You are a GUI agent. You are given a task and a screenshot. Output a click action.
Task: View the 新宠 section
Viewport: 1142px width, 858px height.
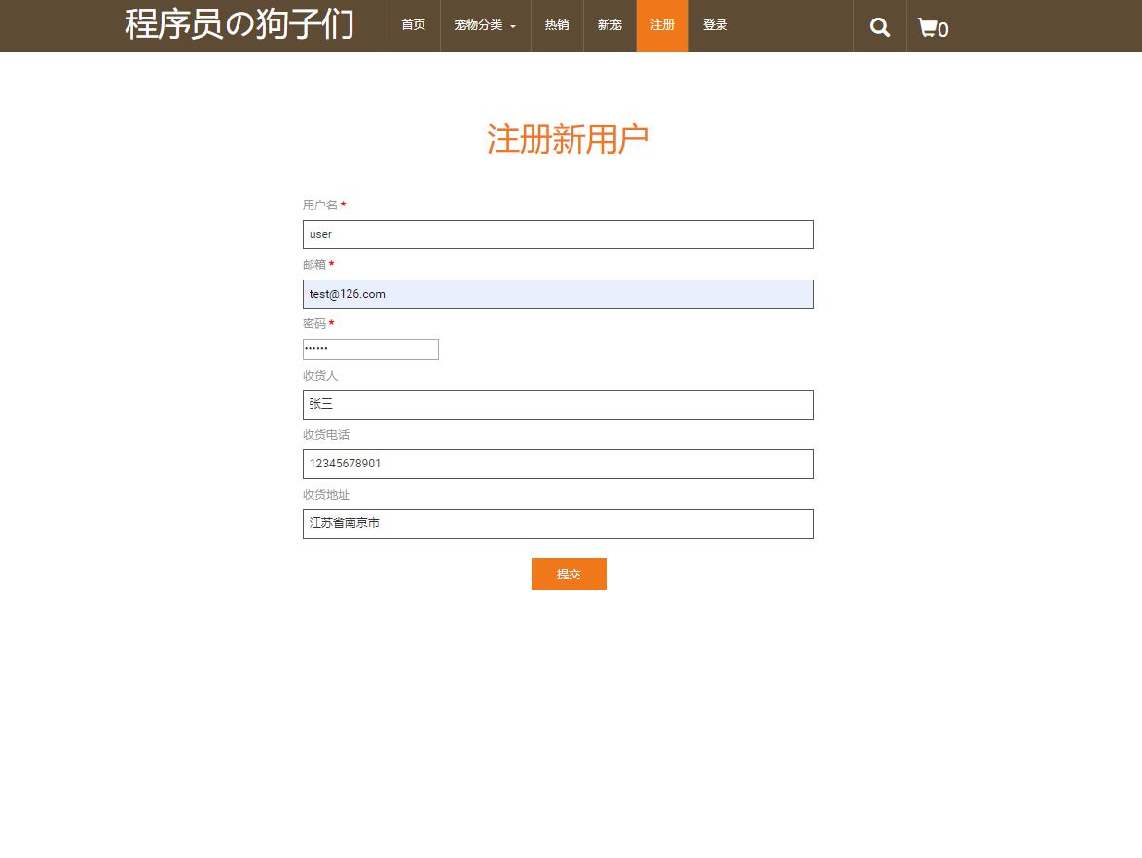click(609, 25)
